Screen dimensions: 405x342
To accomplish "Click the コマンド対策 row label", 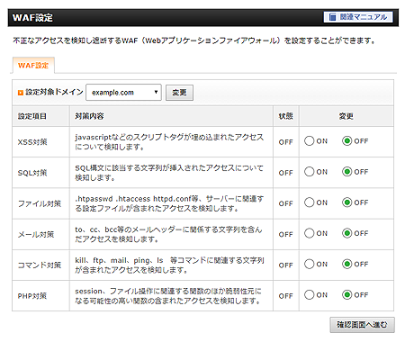I will tap(40, 265).
